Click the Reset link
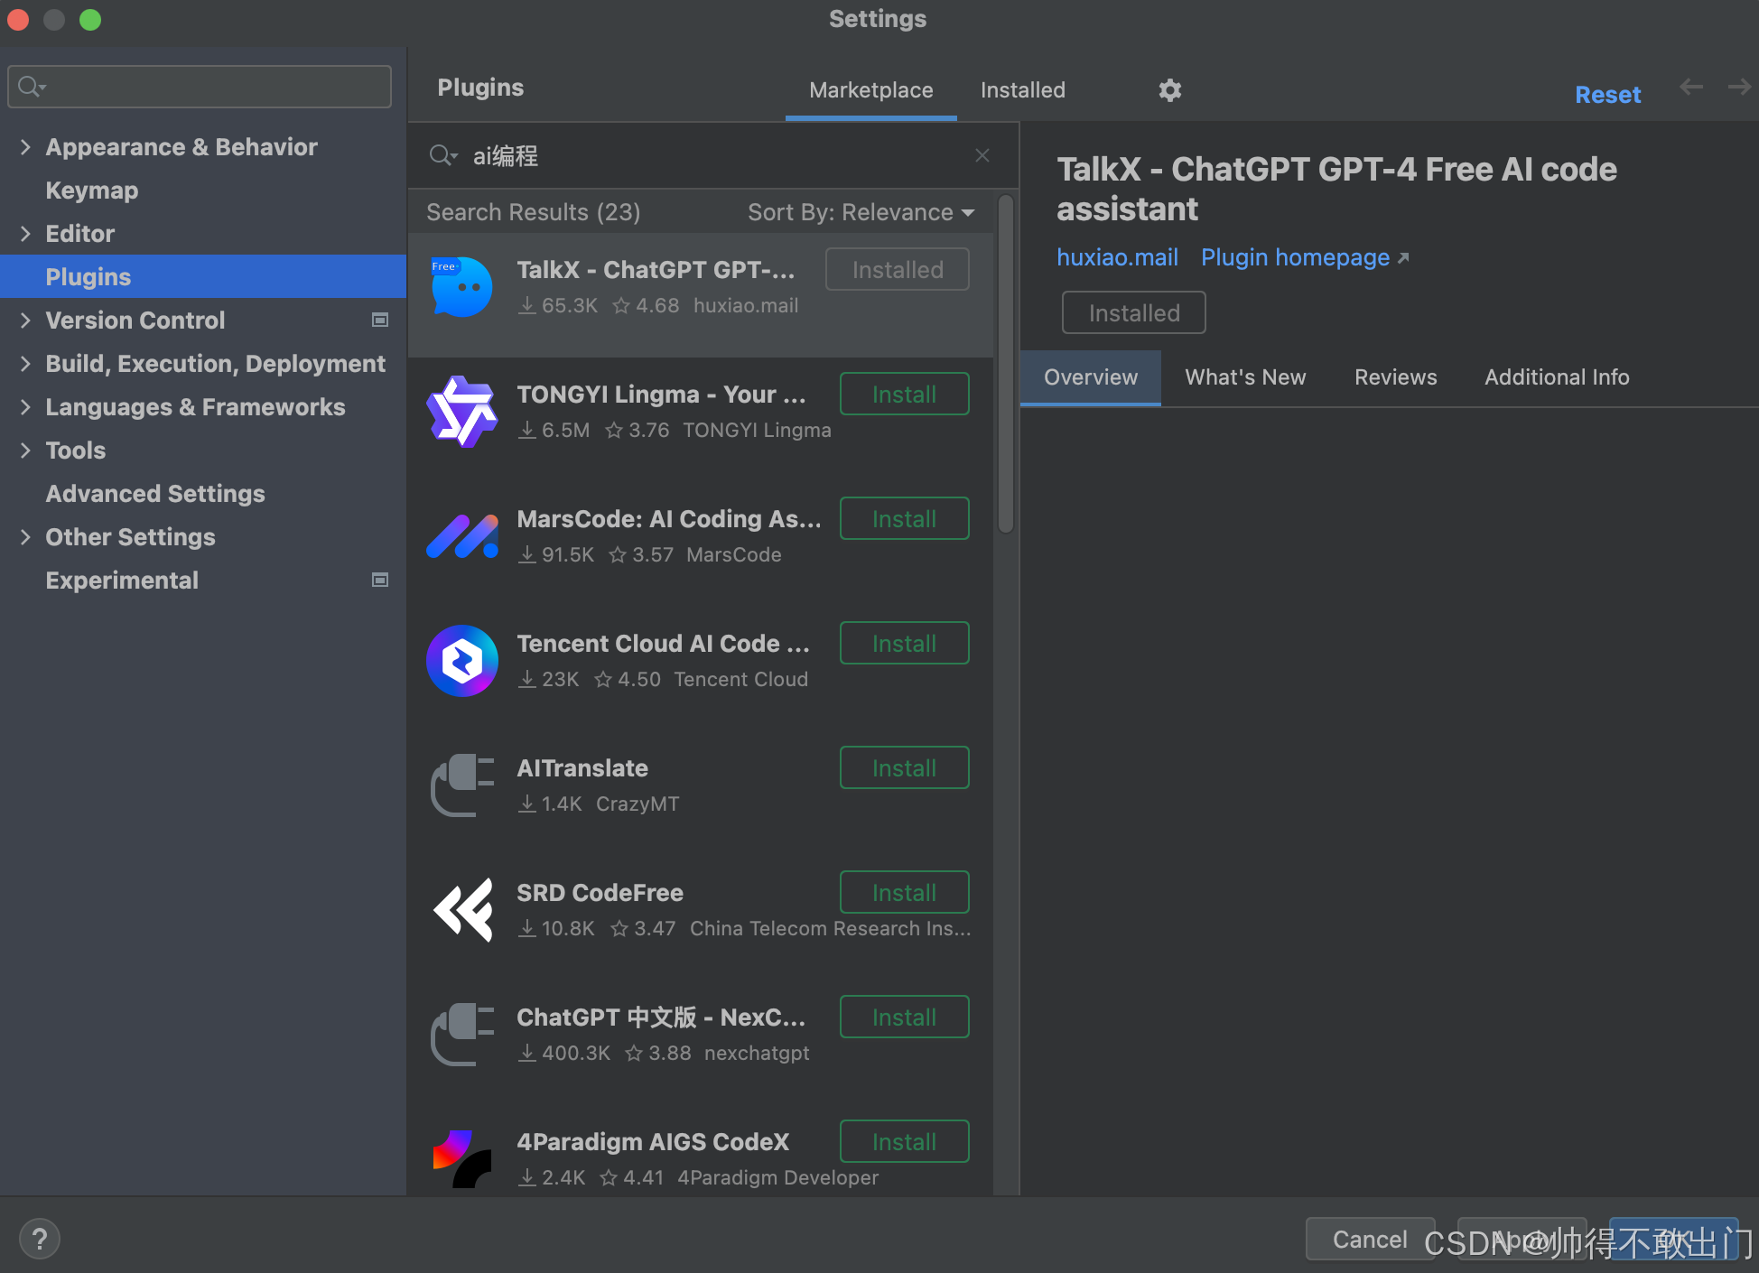This screenshot has width=1759, height=1273. click(x=1607, y=95)
